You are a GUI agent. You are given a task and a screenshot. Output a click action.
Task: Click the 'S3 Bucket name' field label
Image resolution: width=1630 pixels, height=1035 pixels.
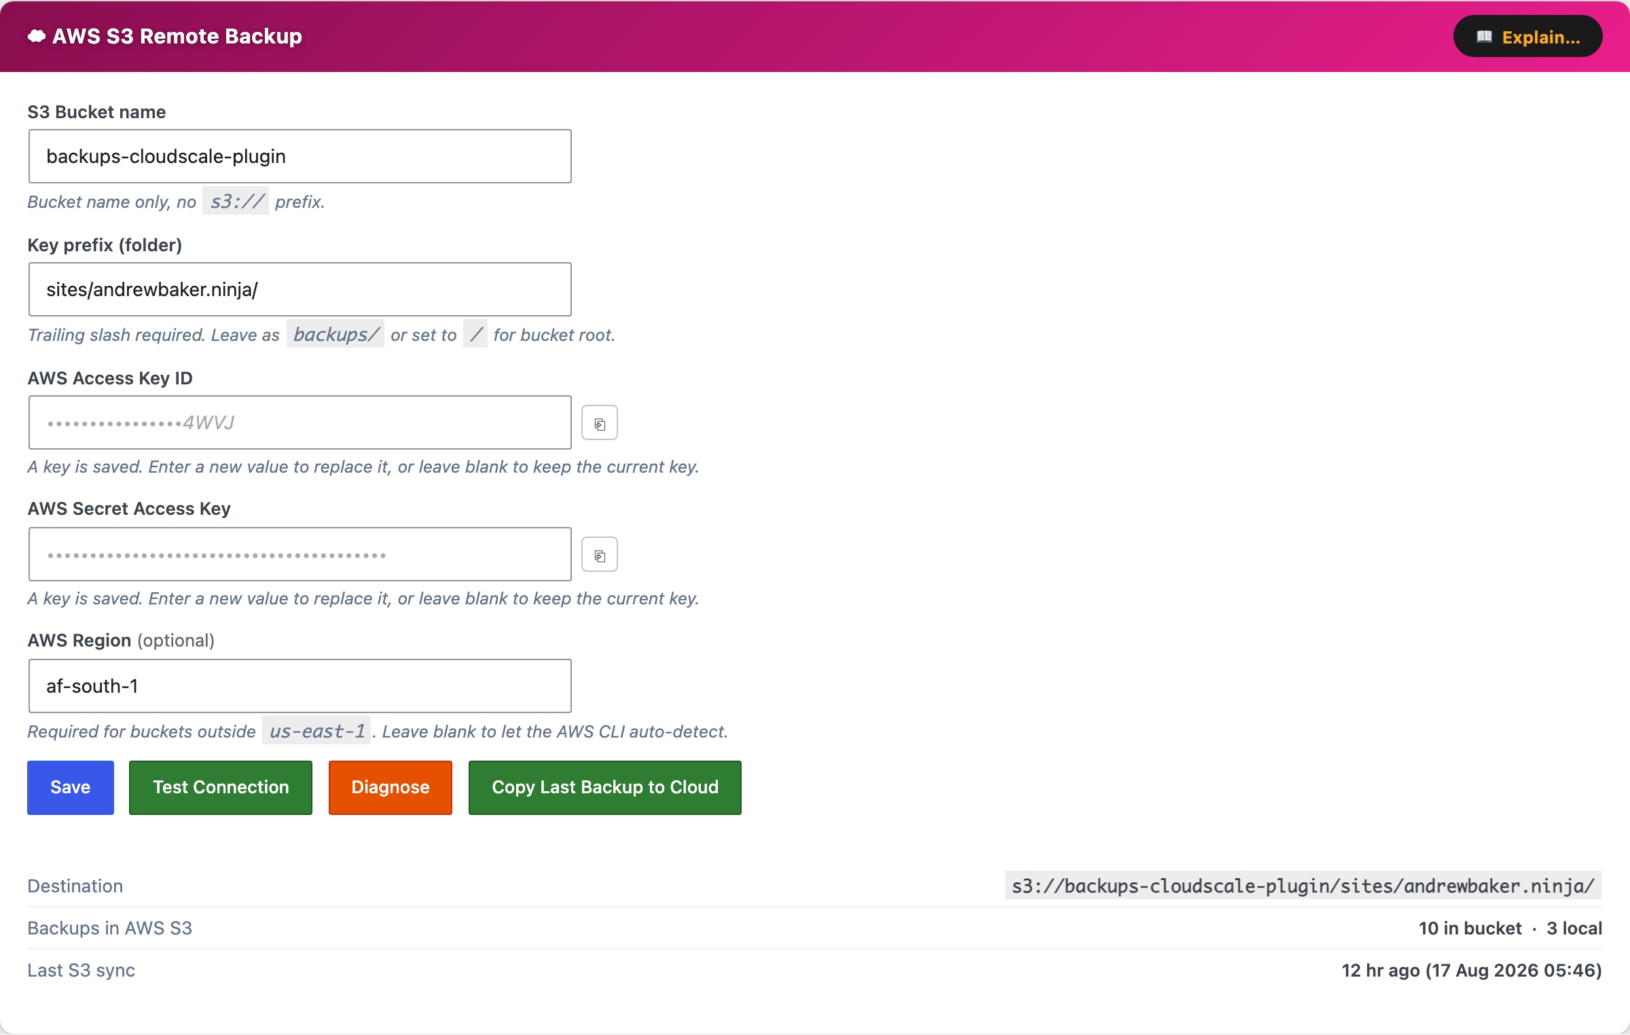coord(96,112)
